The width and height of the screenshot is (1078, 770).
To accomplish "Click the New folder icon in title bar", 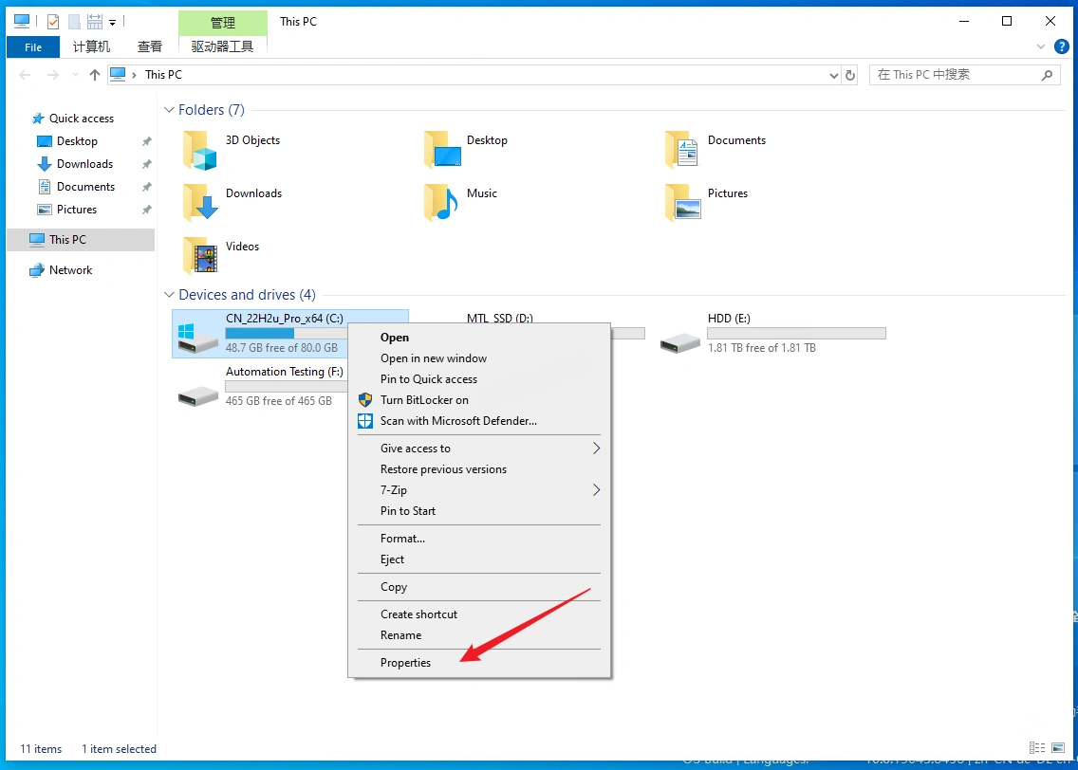I will [x=74, y=22].
